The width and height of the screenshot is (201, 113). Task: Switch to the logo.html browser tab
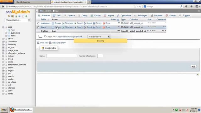coord(32,2)
